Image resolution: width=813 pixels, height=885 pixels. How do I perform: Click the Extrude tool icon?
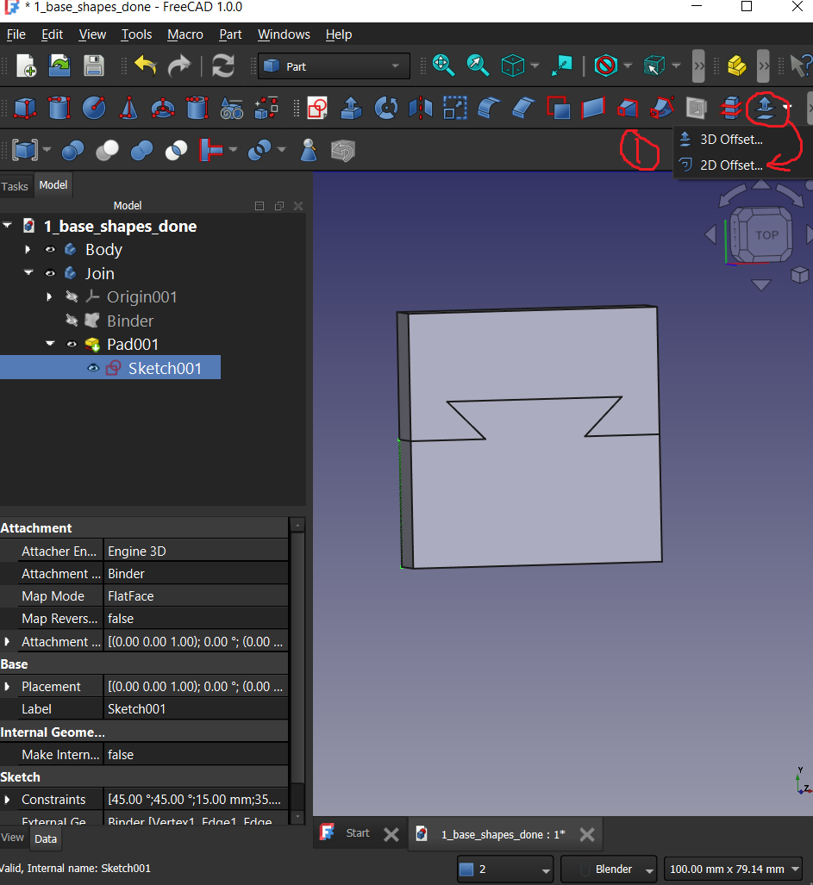(351, 108)
